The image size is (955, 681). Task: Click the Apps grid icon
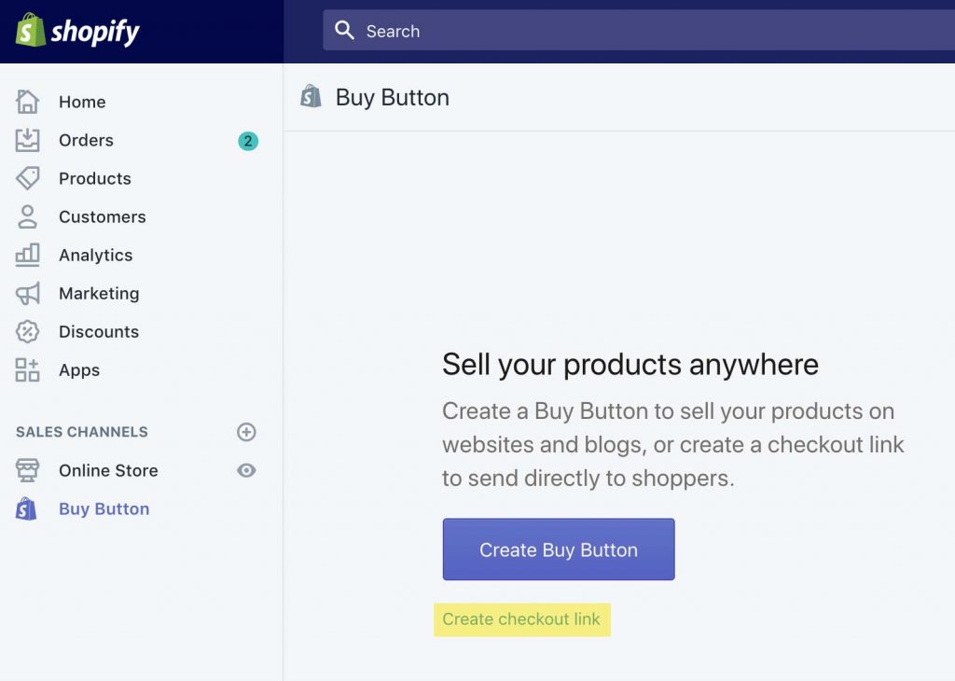pos(27,369)
